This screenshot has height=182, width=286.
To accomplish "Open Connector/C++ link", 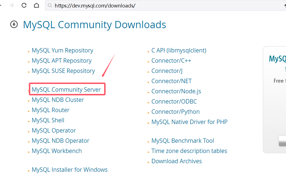I will [171, 60].
